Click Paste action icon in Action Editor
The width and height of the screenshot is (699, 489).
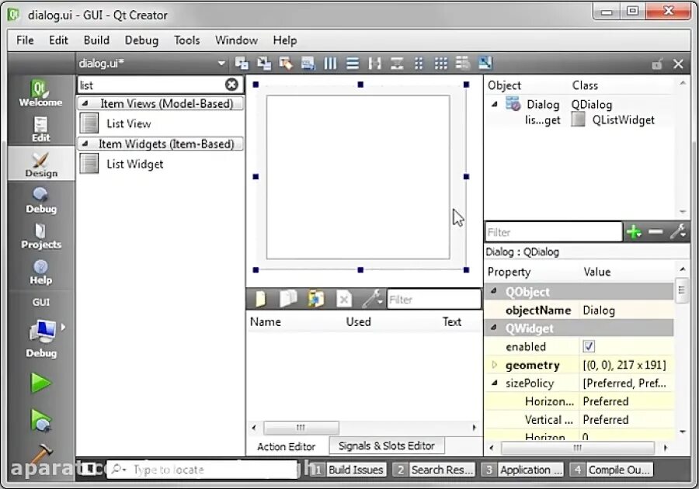316,299
